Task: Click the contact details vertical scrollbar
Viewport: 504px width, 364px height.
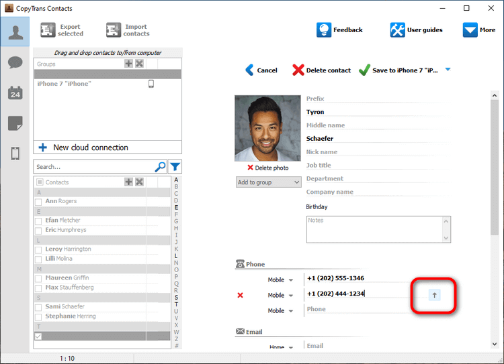Action: click(x=495, y=167)
